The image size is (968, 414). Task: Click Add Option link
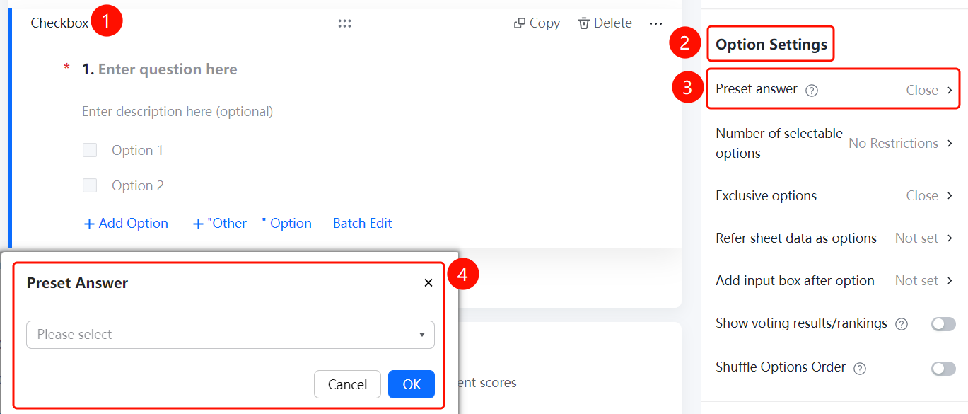pyautogui.click(x=126, y=224)
